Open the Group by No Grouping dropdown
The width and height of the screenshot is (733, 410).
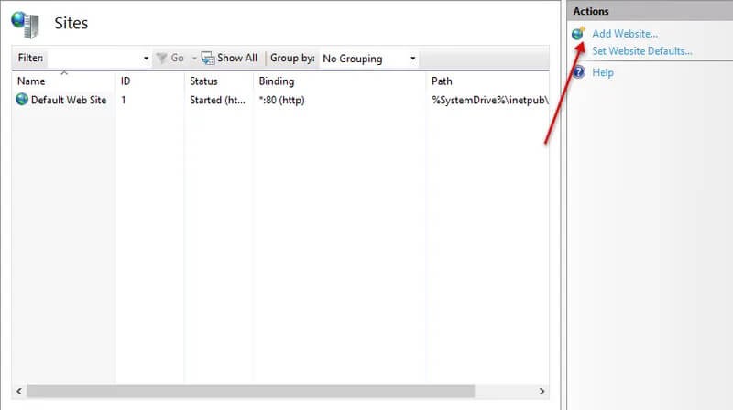(368, 59)
